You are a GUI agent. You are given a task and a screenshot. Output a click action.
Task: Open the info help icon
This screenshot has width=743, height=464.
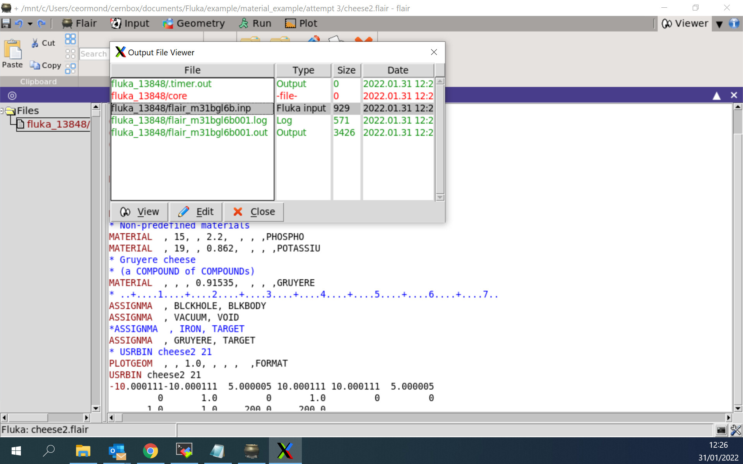click(x=734, y=24)
